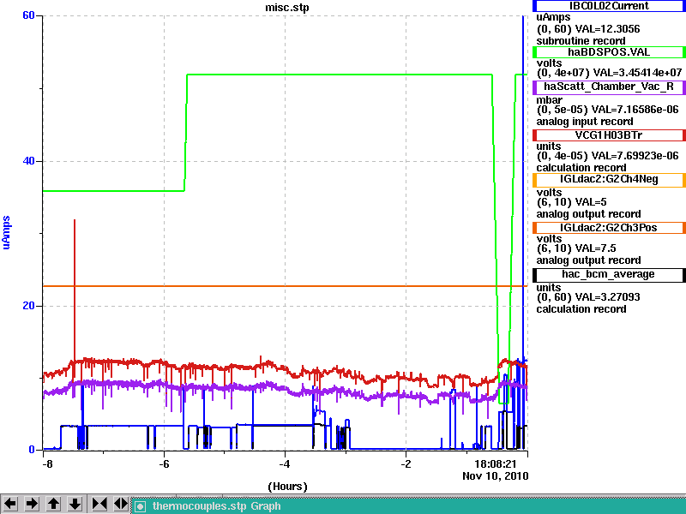Viewport: 686px width, 514px height.
Task: Select the IBC0L02Current legend curve
Action: pos(609,6)
